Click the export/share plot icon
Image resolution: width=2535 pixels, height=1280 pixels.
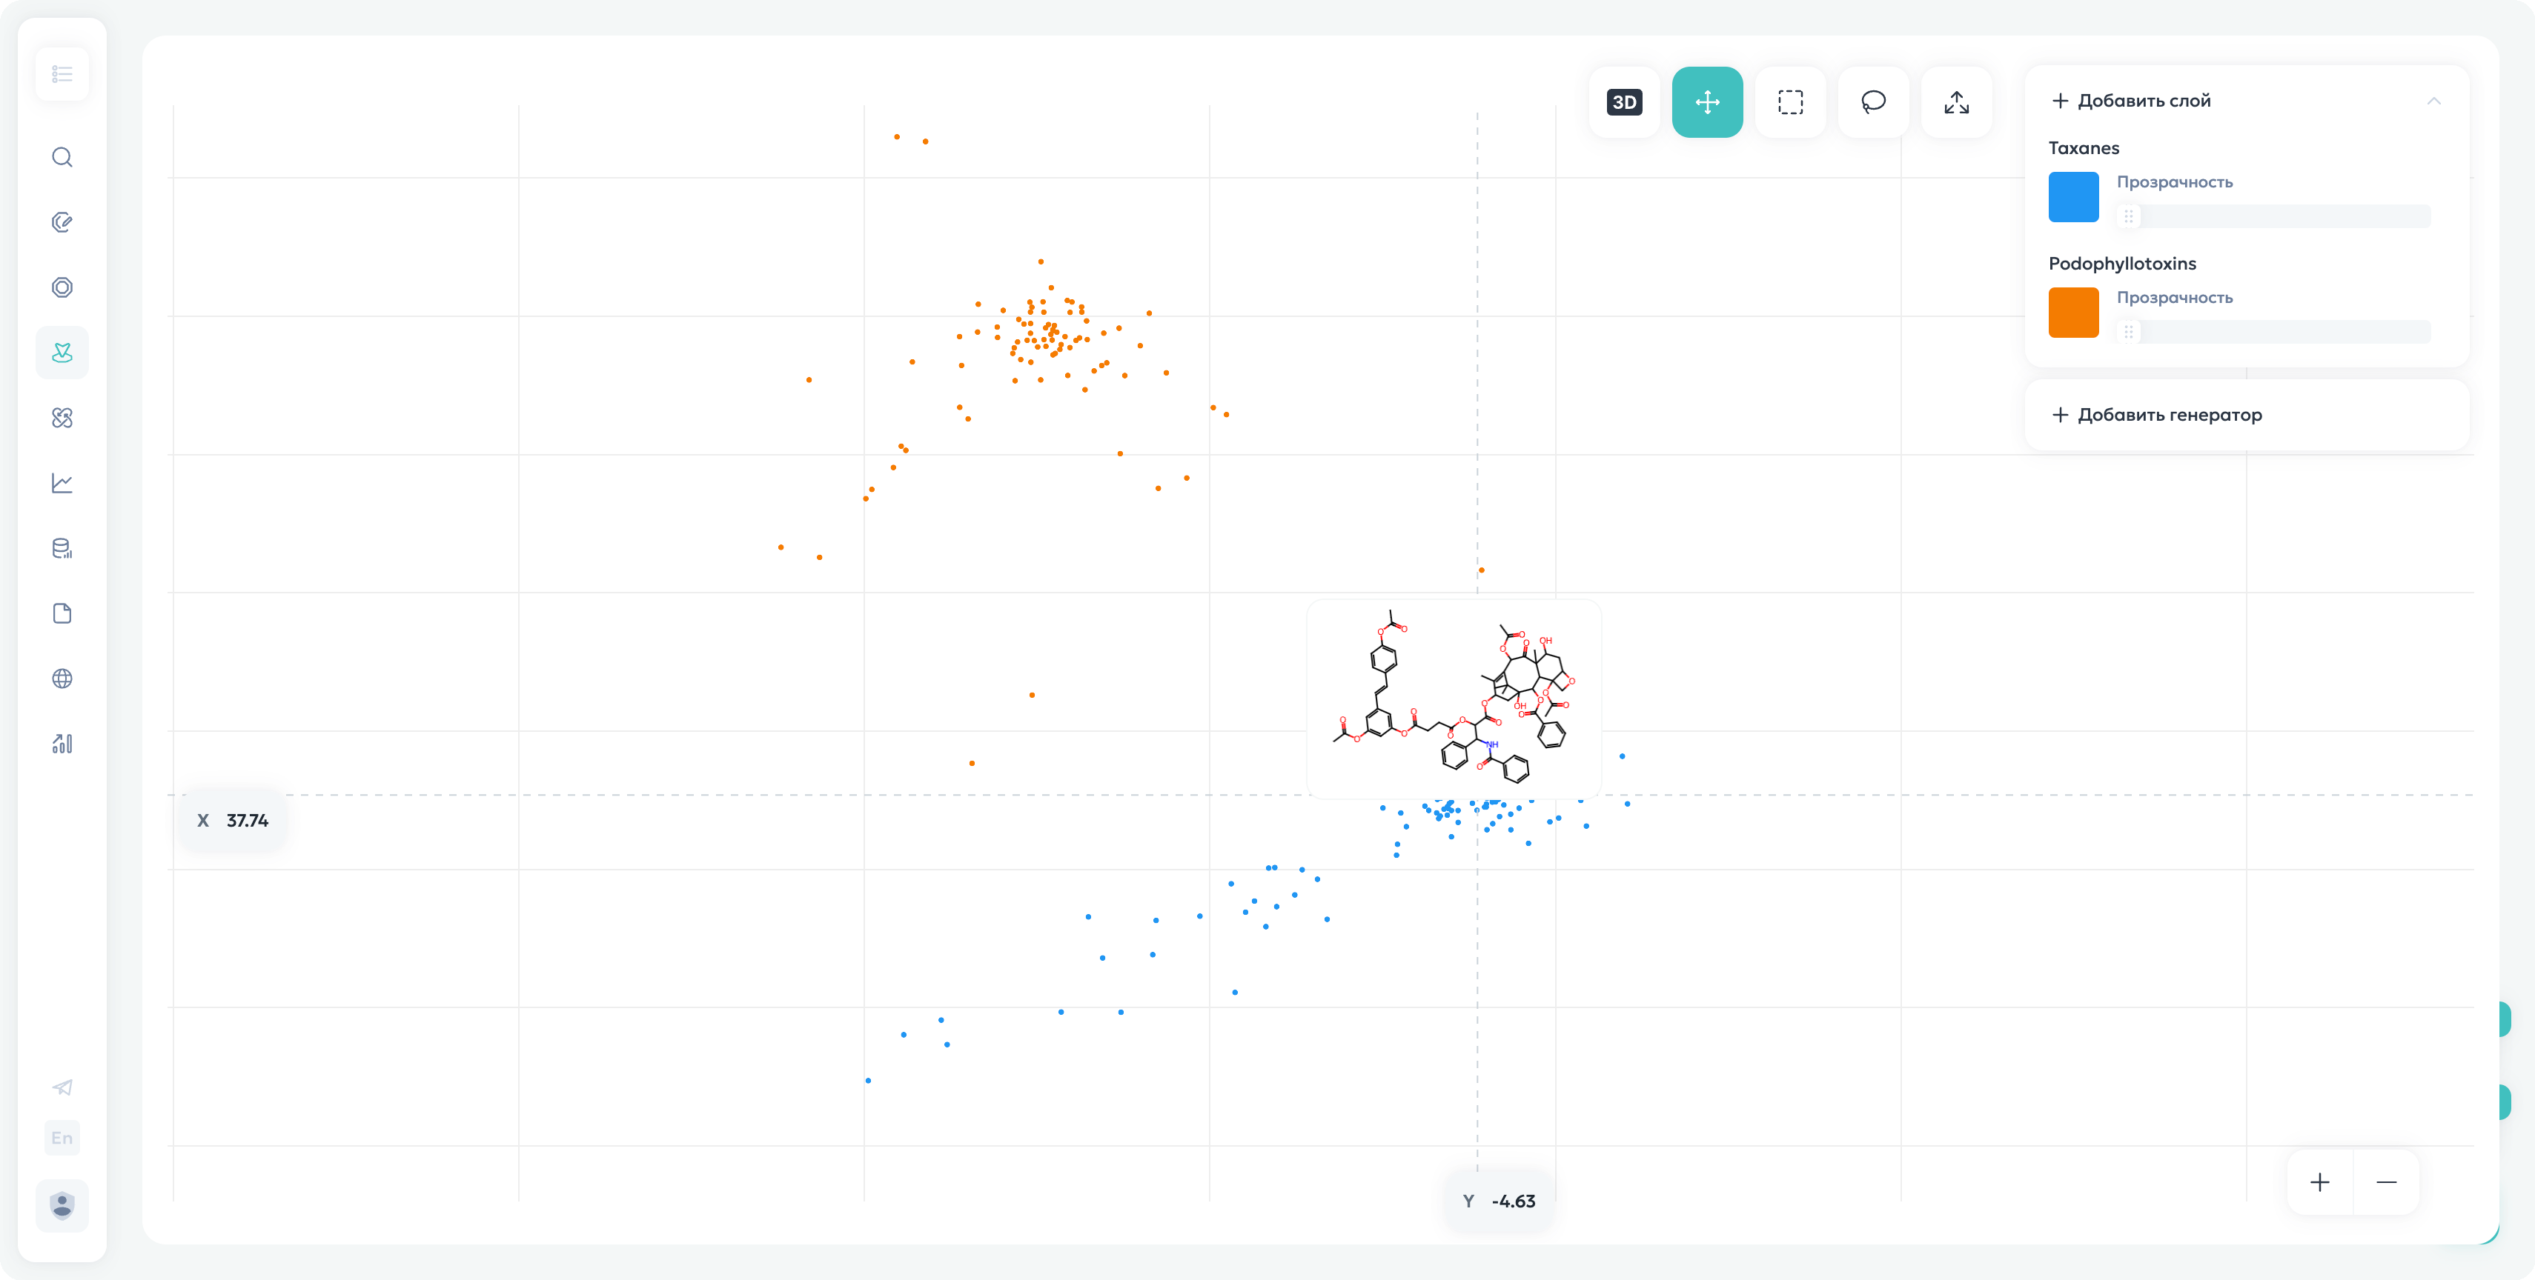point(1956,102)
